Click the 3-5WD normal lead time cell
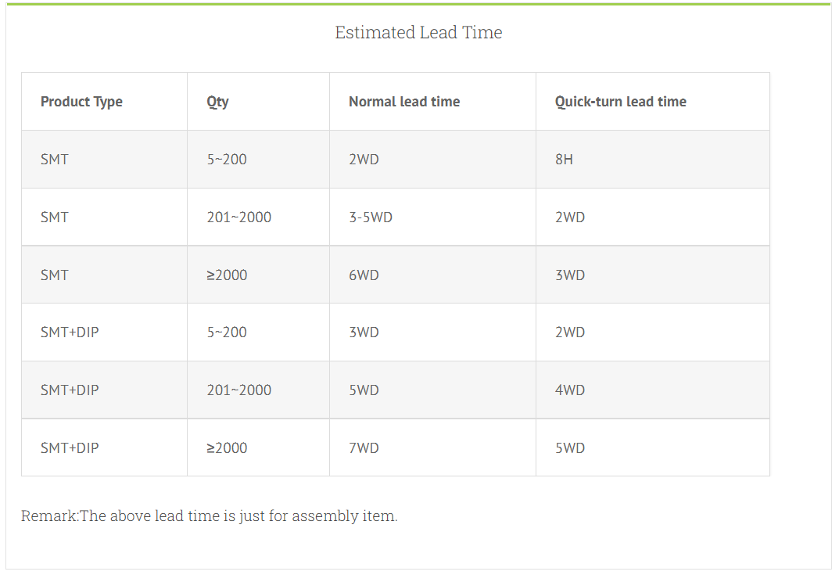839x575 pixels. (371, 217)
